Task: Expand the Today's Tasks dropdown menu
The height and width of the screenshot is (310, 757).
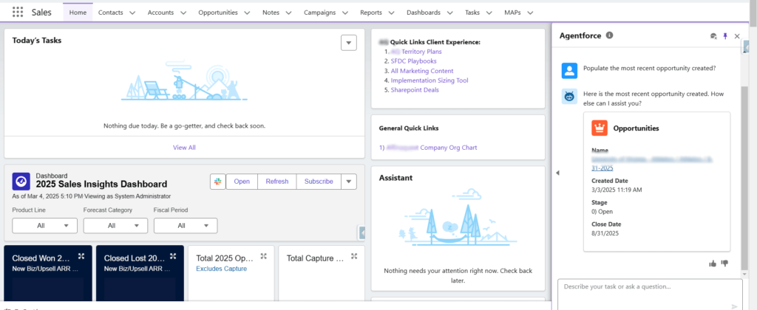Action: (349, 43)
